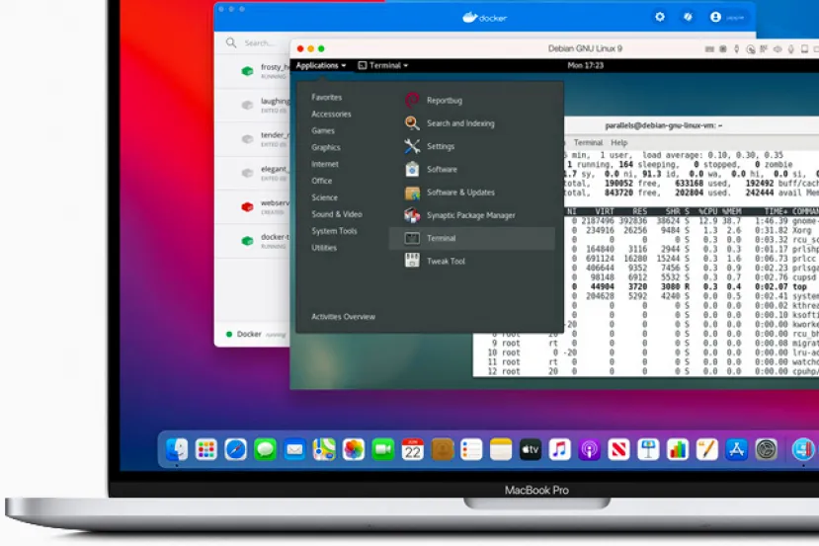
Task: Open Finder in the Dock
Action: click(x=177, y=449)
